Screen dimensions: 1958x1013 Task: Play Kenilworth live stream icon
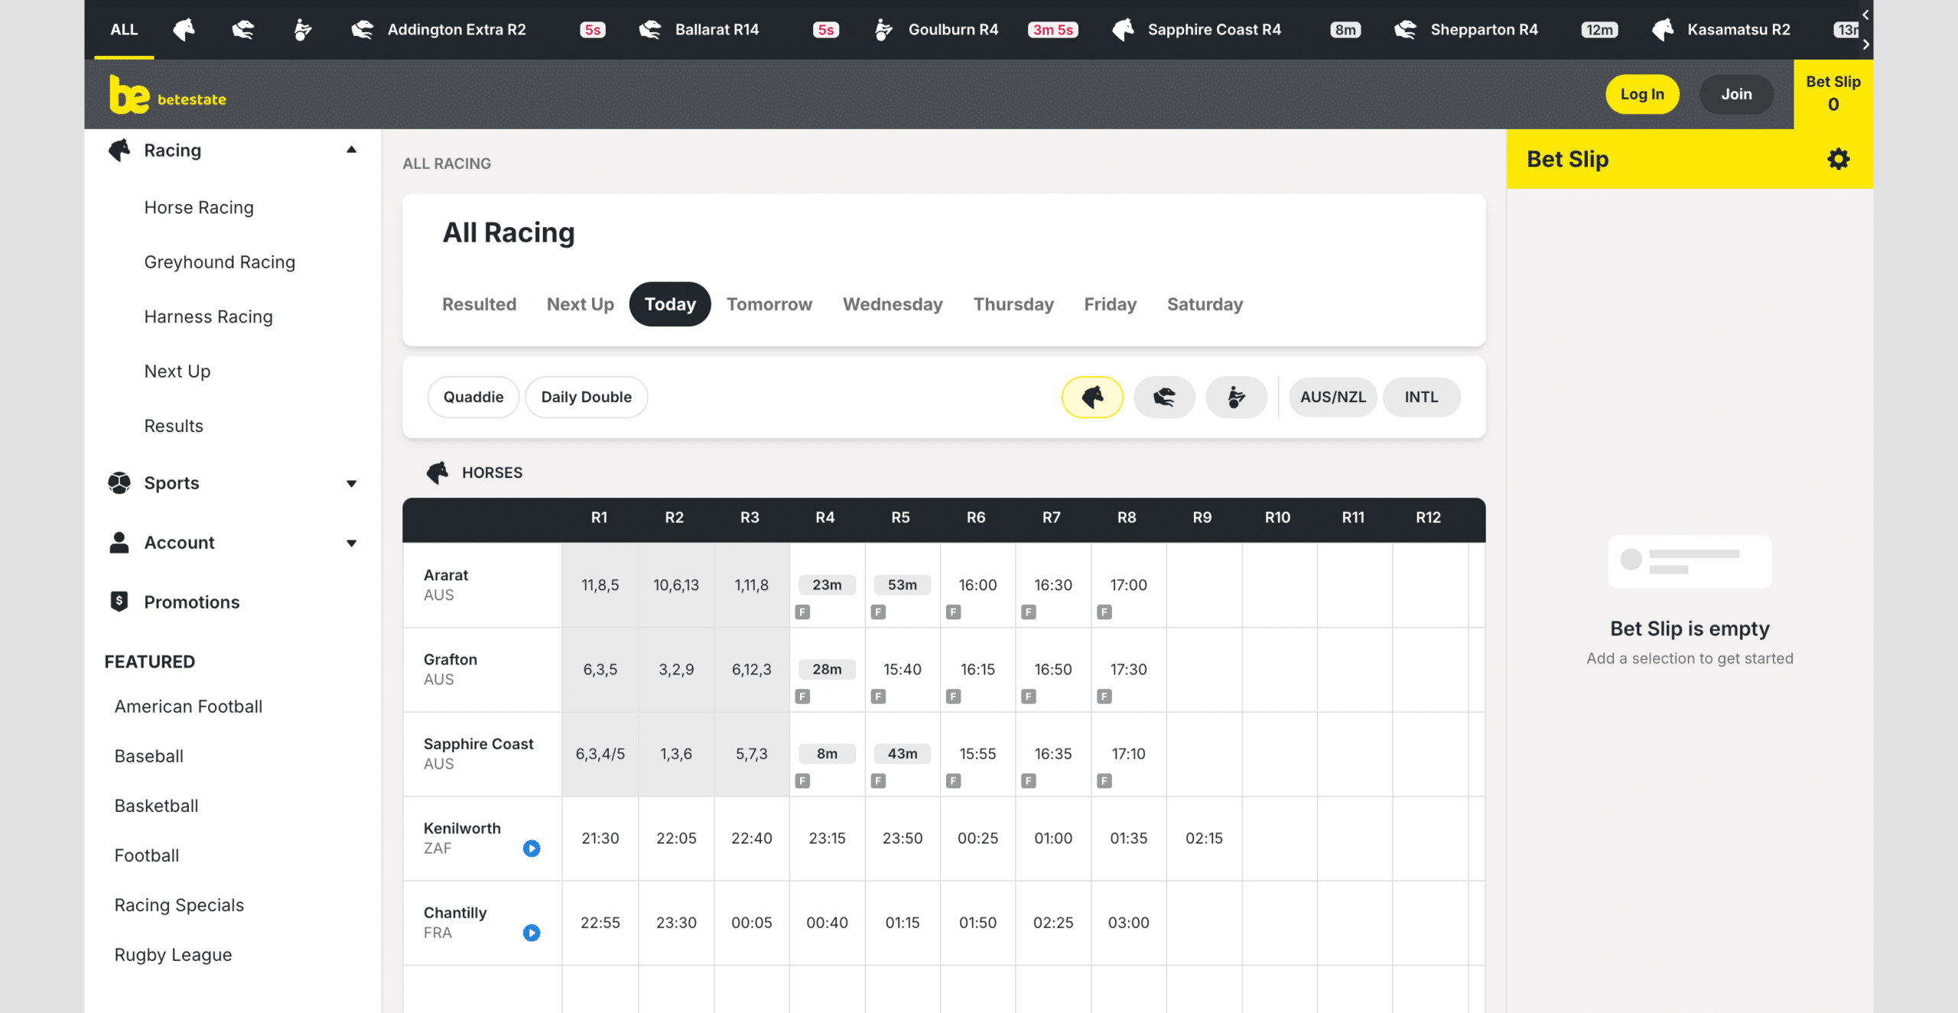tap(532, 848)
